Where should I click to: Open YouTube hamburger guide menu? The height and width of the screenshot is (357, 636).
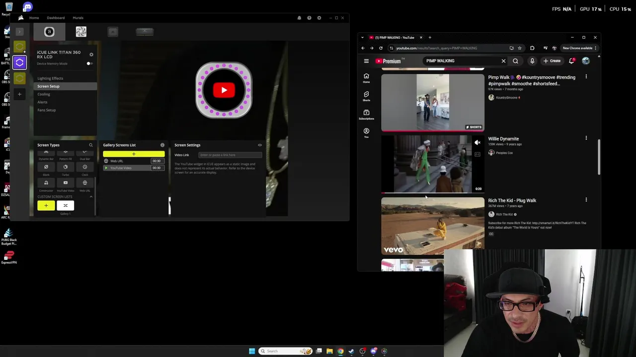point(366,61)
